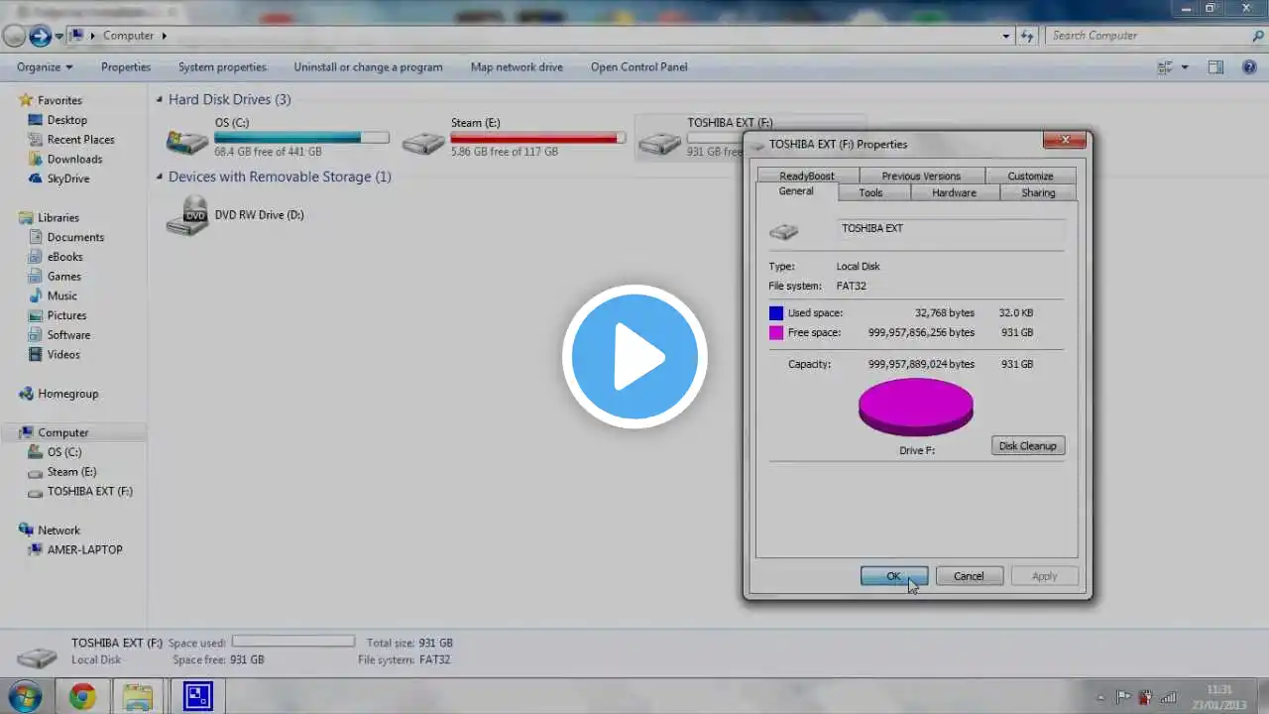The height and width of the screenshot is (714, 1269).
Task: Toggle the preview pane icon
Action: 1215,66
